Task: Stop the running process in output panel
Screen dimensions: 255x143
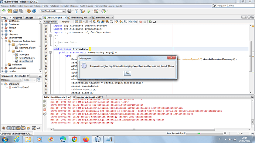Action: coord(45,110)
